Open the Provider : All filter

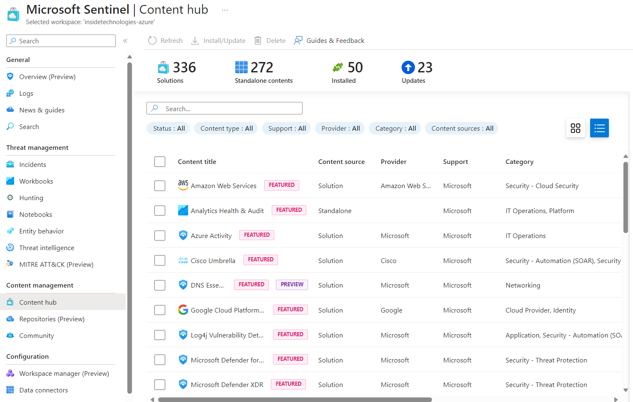click(x=340, y=128)
